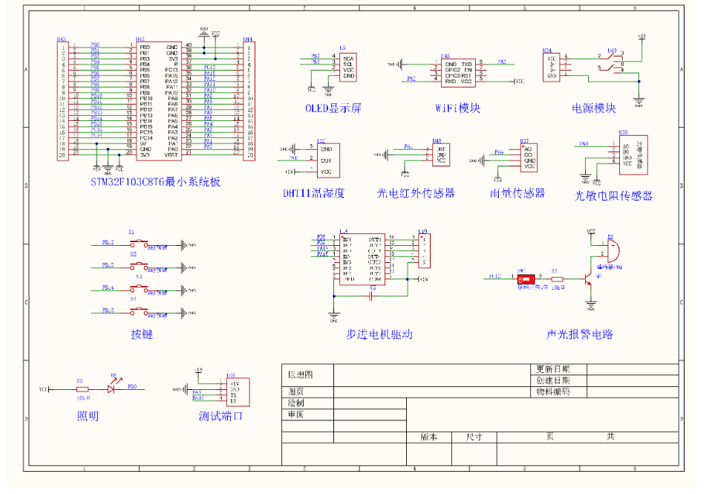
Task: Select the STM32 U42 chip body
Action: (159, 101)
